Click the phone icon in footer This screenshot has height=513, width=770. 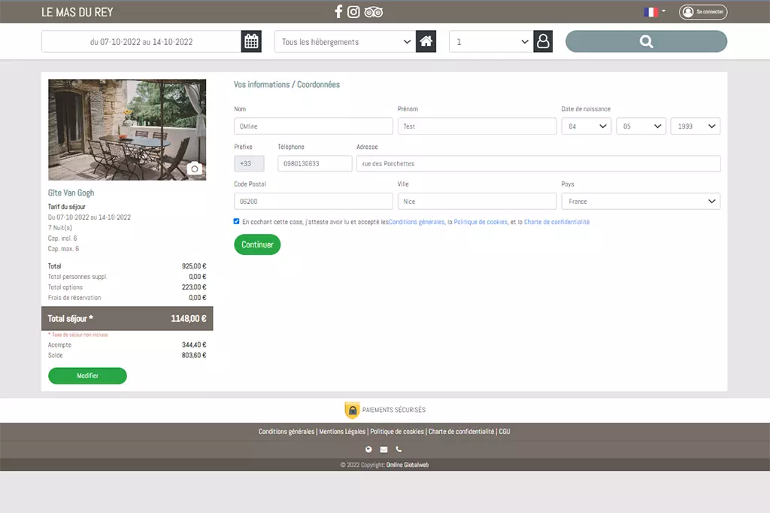[399, 449]
